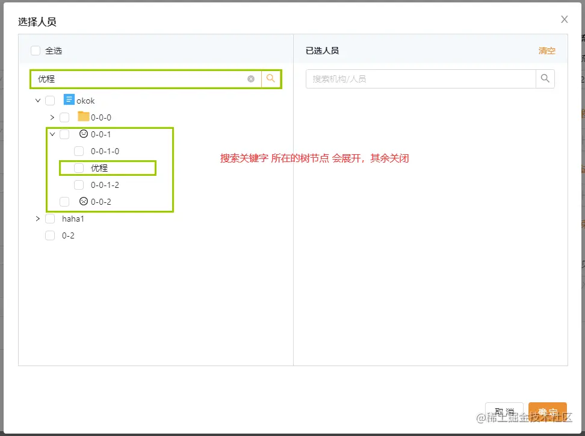Click the blue document icon next to okok

point(69,100)
